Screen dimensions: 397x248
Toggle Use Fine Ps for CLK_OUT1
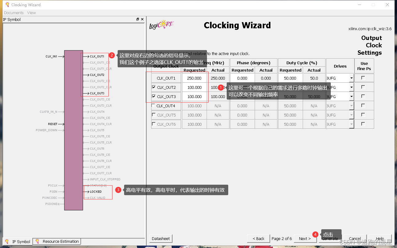coord(363,78)
